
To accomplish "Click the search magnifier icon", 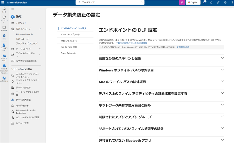I will click(79, 2).
